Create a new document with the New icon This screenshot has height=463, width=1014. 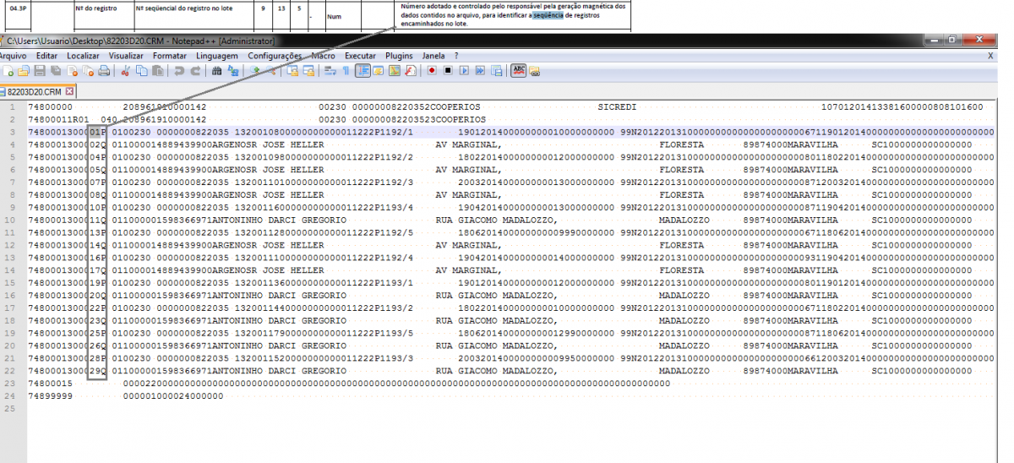tap(8, 70)
